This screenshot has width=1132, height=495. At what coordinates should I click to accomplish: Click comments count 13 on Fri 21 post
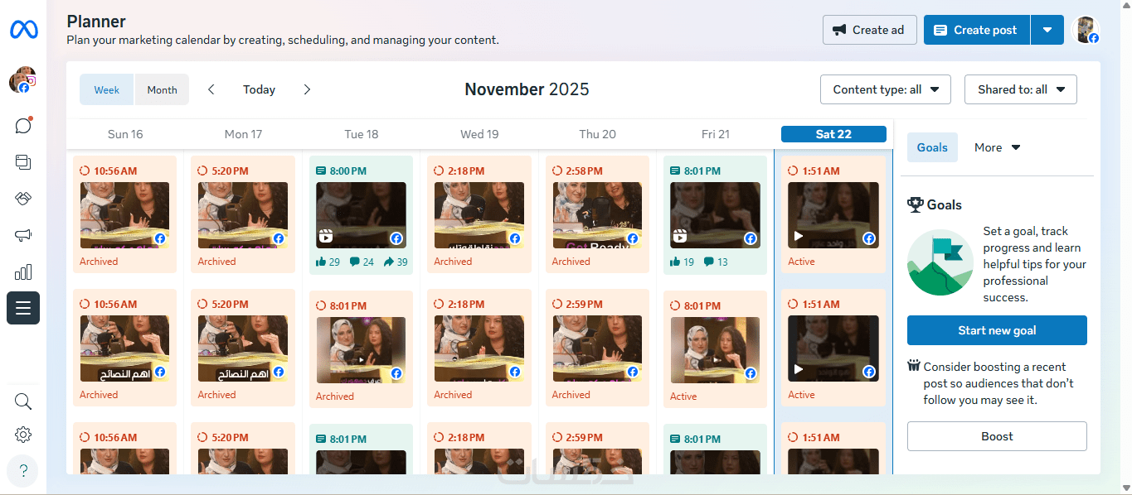pyautogui.click(x=716, y=262)
